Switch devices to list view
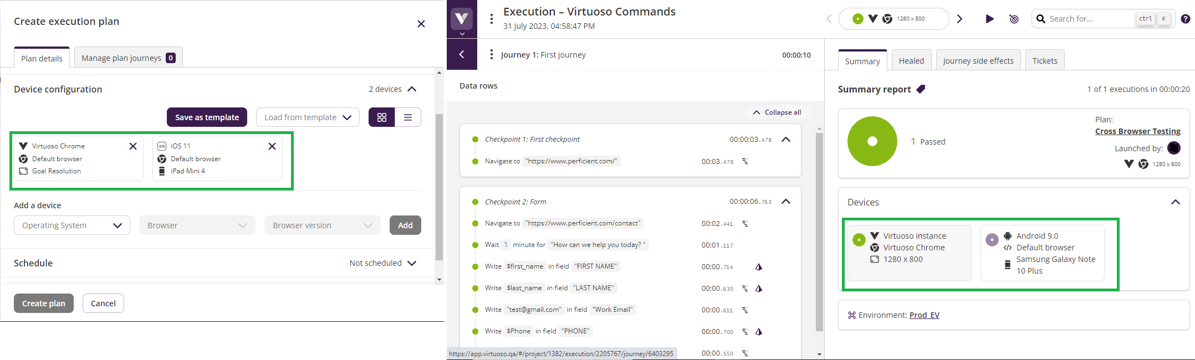This screenshot has width=1195, height=360. pyautogui.click(x=408, y=117)
